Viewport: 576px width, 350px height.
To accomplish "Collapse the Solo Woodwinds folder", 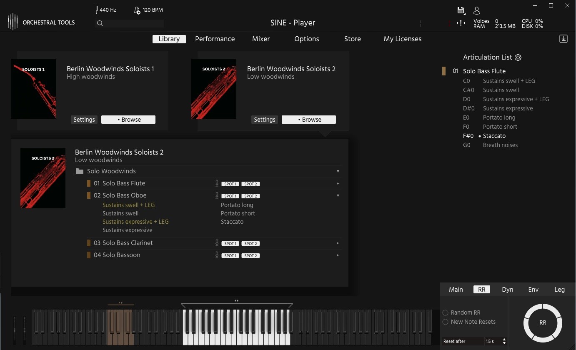I will 338,171.
